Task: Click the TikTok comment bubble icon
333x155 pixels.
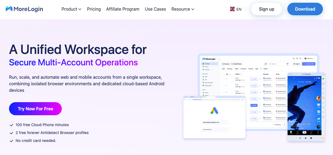Action: 319,112
